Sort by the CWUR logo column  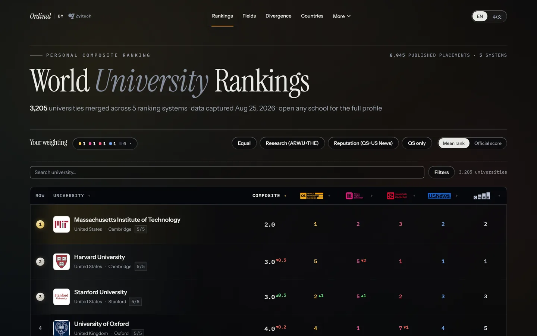(482, 196)
